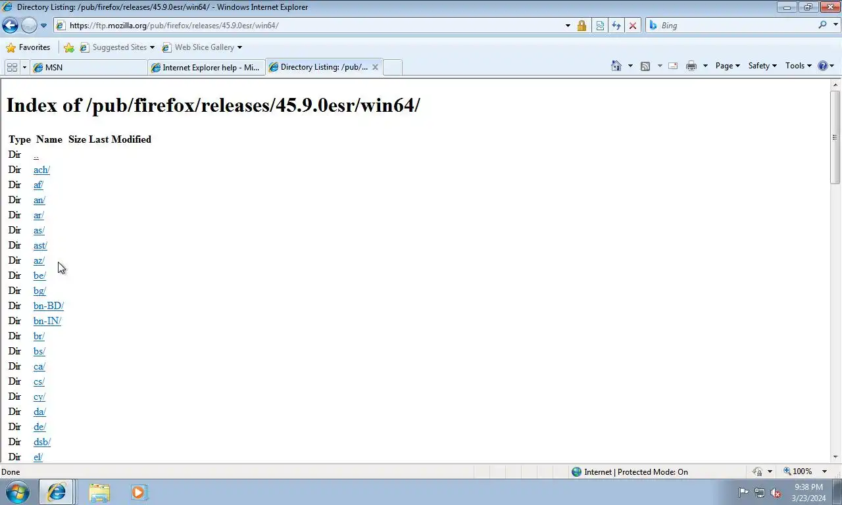The image size is (842, 505).
Task: Open the cy/ directory link
Action: tap(39, 397)
